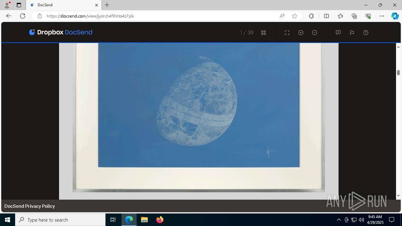The image size is (402, 226).
Task: Open File Explorer from taskbar
Action: pyautogui.click(x=144, y=220)
